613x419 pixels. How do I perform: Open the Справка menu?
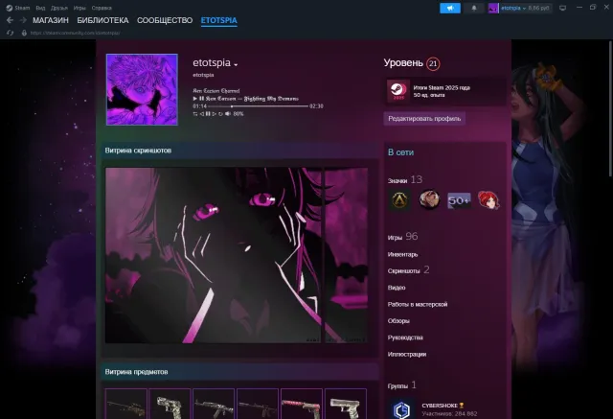click(102, 8)
